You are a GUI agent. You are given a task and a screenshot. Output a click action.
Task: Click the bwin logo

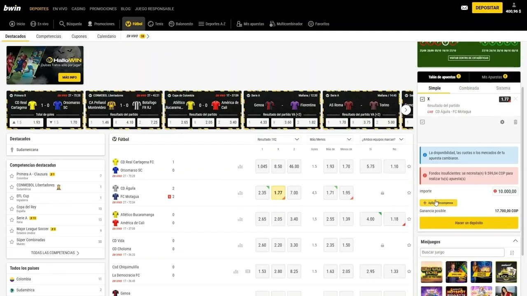pyautogui.click(x=12, y=8)
